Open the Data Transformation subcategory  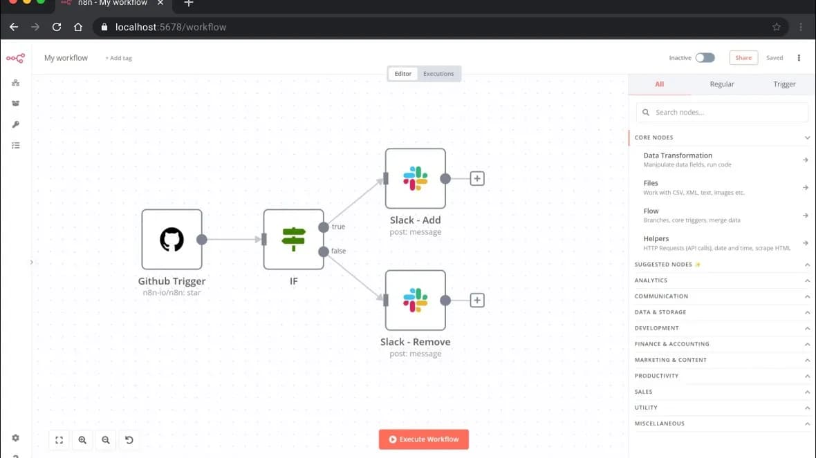point(722,160)
